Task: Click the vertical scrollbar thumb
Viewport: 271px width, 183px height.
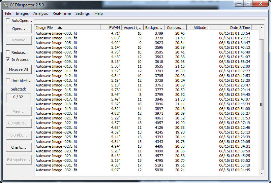Action: [262, 105]
